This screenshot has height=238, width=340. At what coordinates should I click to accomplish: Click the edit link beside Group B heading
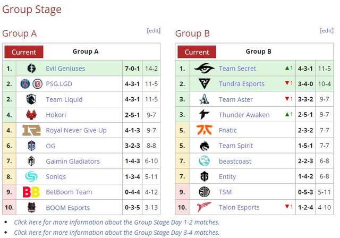point(327,31)
